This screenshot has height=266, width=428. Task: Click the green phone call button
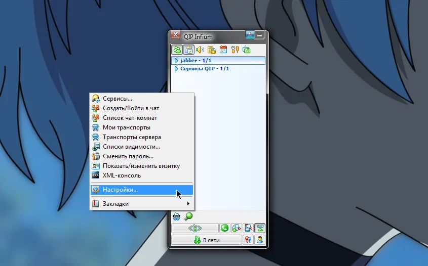(225, 228)
